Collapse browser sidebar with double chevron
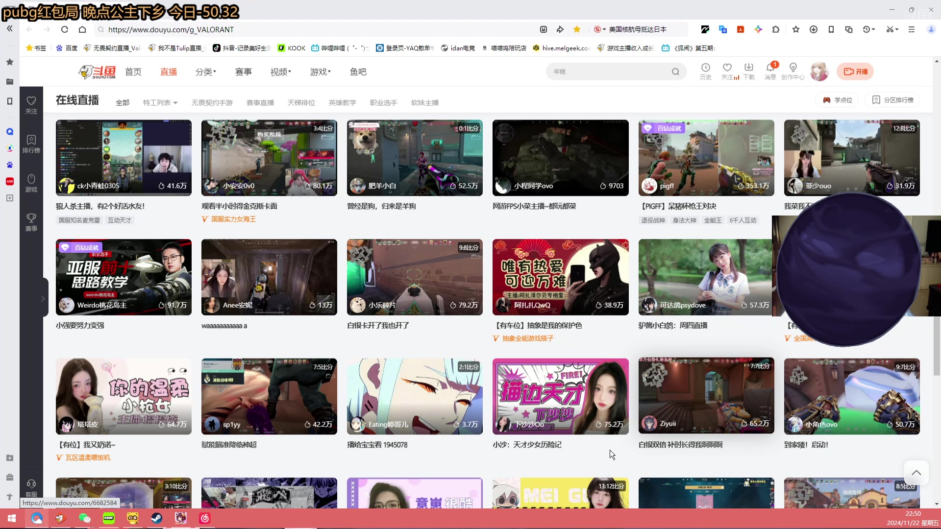The height and width of the screenshot is (529, 941). coord(10,29)
